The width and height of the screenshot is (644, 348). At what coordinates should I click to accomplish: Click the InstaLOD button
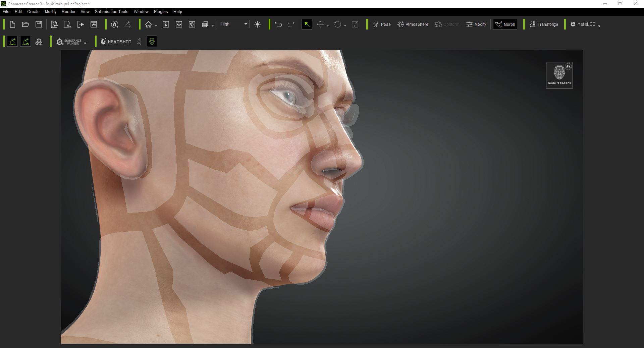[x=583, y=24]
